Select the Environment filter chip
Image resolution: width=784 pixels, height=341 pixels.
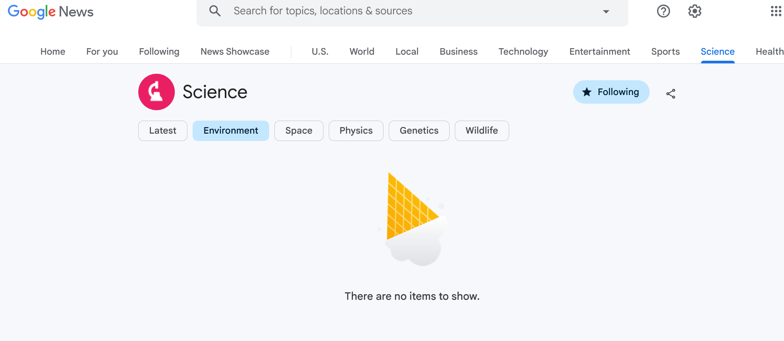230,131
